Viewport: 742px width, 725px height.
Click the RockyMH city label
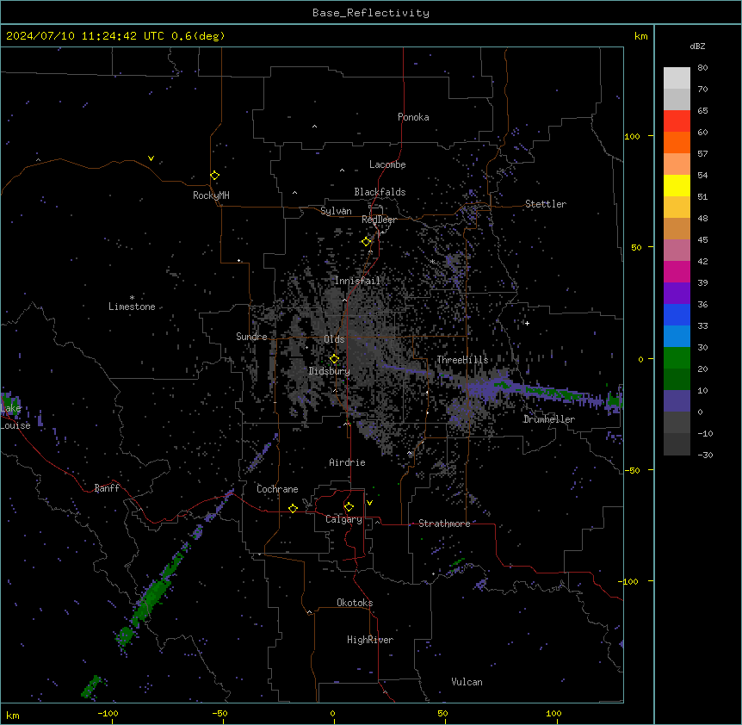tap(211, 195)
